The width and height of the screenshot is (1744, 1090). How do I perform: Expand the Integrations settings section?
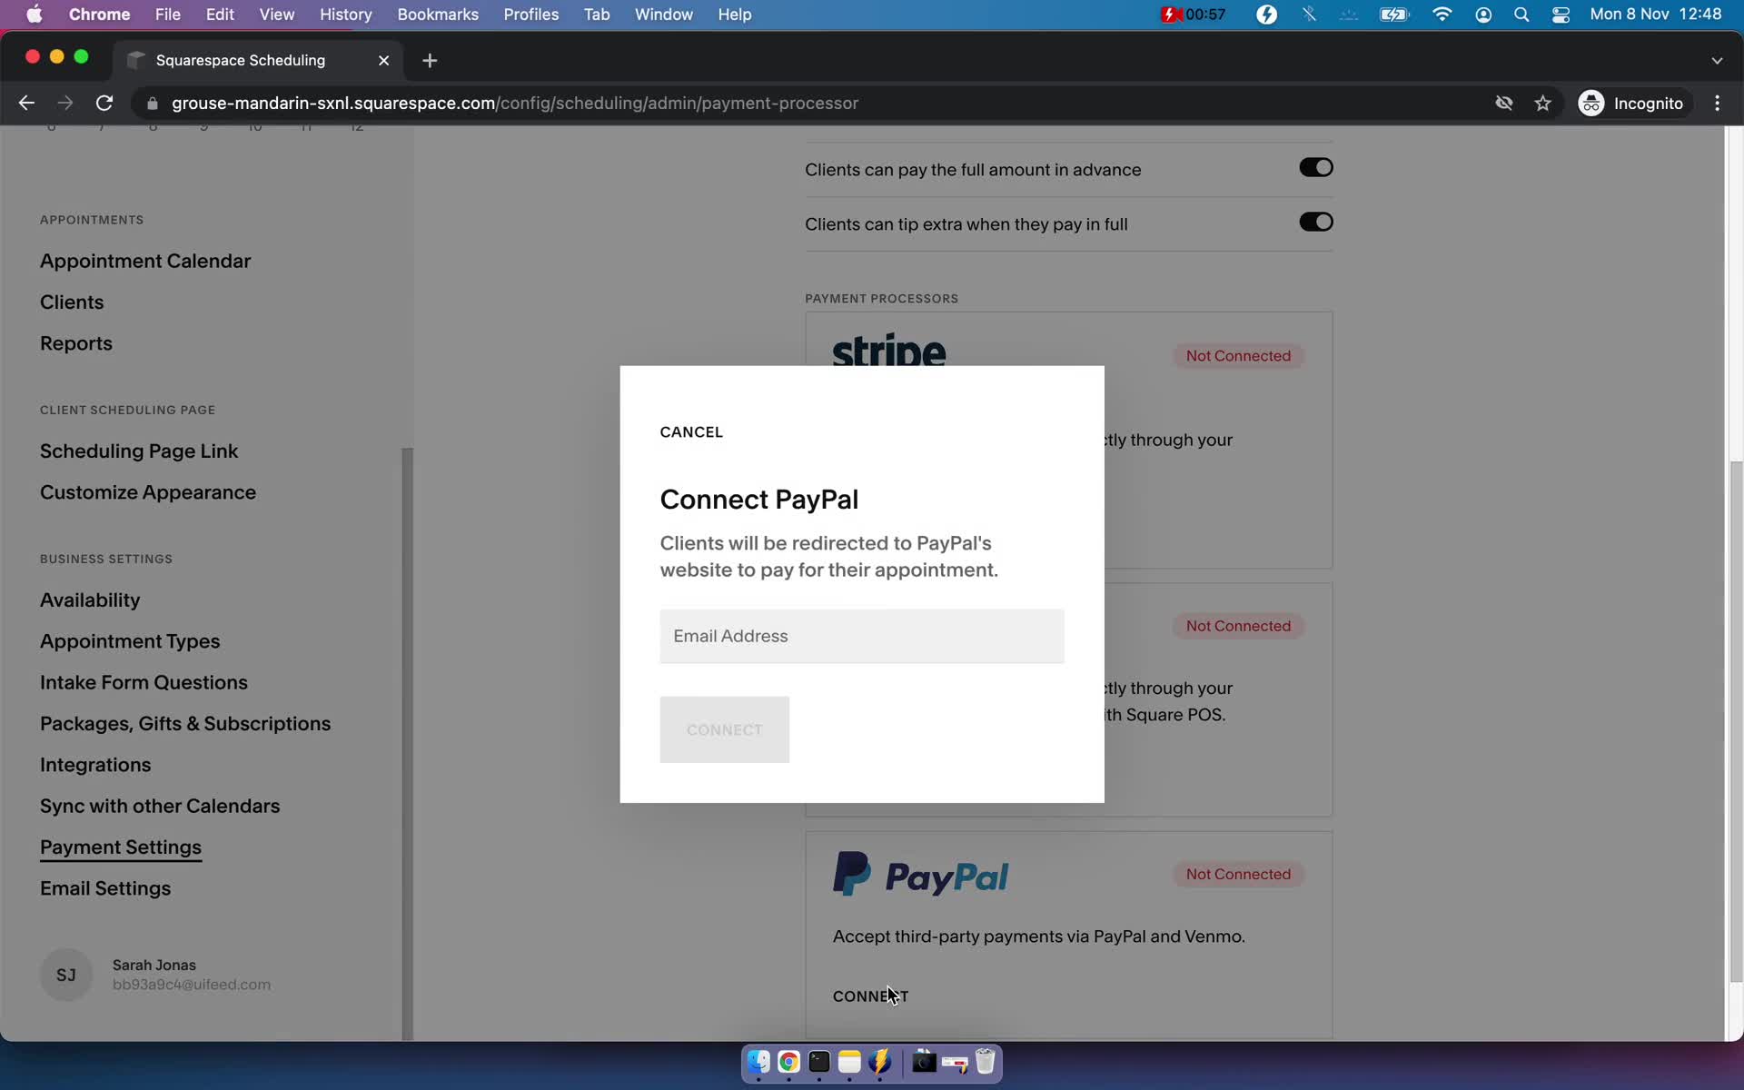click(x=95, y=764)
